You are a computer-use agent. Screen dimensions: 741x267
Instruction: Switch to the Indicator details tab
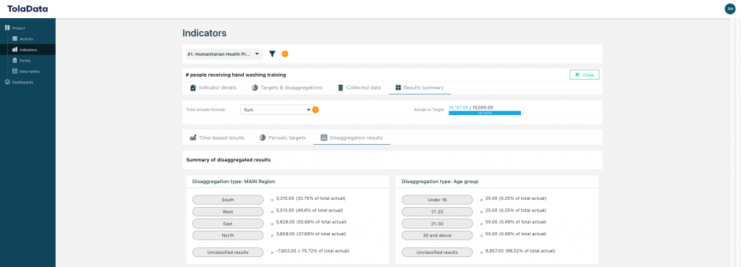coord(213,88)
